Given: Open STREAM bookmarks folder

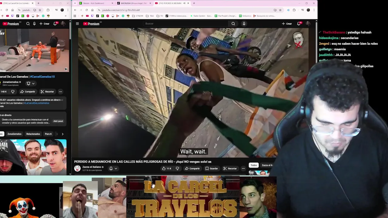Looking at the screenshot, I should click(137, 16).
